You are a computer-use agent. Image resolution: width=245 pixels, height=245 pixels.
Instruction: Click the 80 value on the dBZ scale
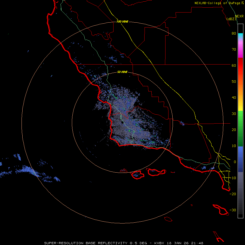point(234,33)
